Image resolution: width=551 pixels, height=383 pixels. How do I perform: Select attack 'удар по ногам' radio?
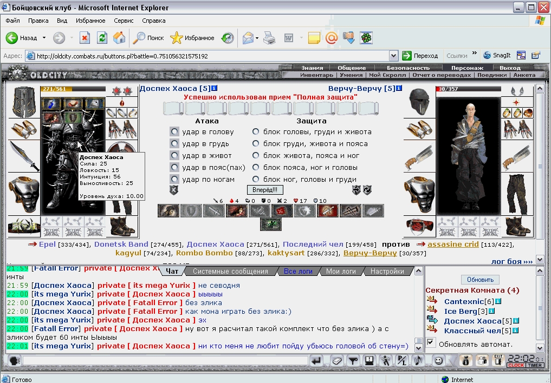pos(174,179)
